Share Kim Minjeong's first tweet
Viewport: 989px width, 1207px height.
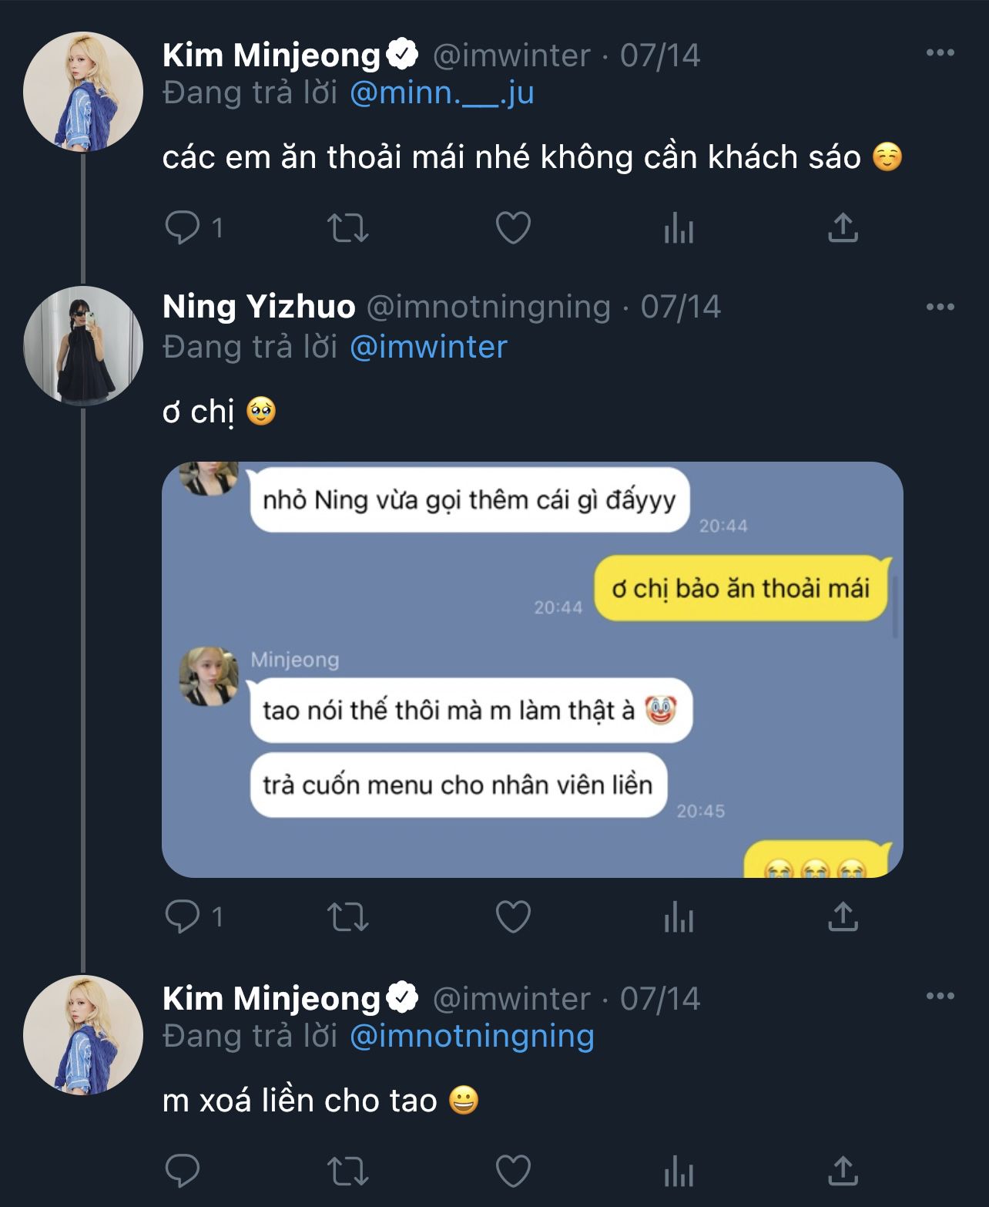pyautogui.click(x=843, y=228)
